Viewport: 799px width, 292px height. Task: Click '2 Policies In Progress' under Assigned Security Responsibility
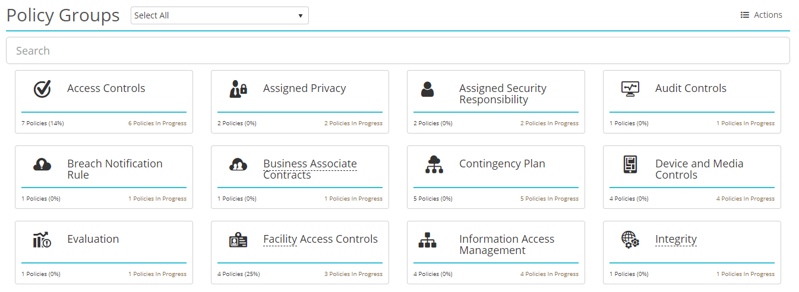[x=549, y=123]
